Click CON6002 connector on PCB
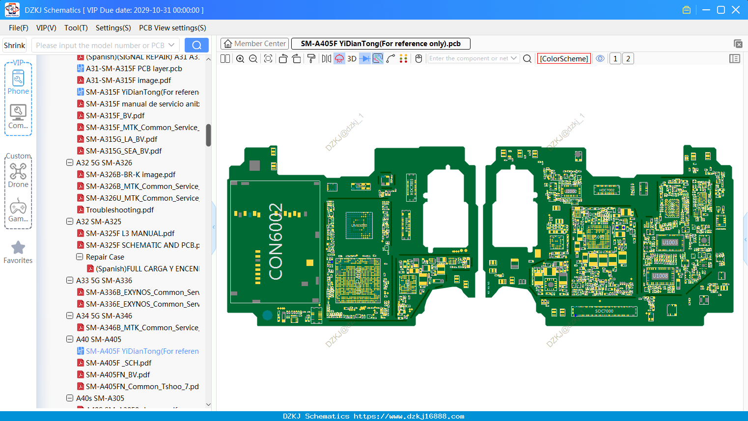The height and width of the screenshot is (421, 748). point(276,241)
